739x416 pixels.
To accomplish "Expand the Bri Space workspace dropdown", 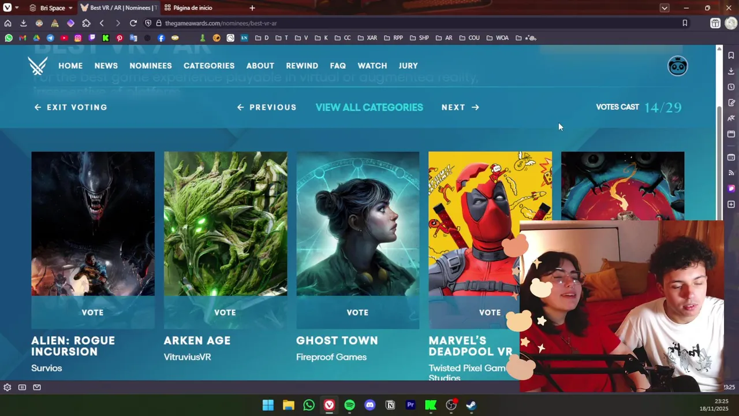I will tap(51, 8).
